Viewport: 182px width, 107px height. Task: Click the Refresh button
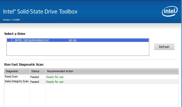coord(164,47)
